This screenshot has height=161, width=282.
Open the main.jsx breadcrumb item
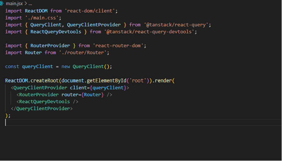tap(14, 3)
